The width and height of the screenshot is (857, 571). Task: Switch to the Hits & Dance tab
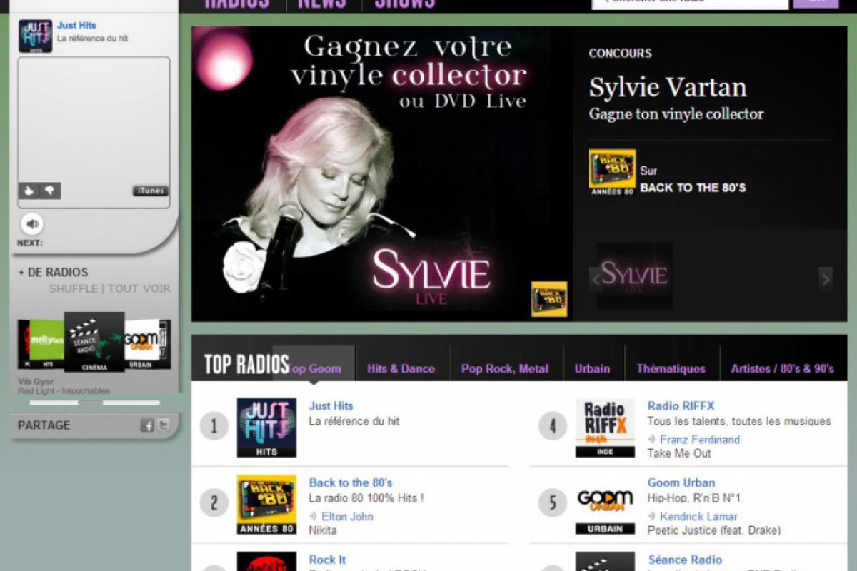pyautogui.click(x=401, y=369)
